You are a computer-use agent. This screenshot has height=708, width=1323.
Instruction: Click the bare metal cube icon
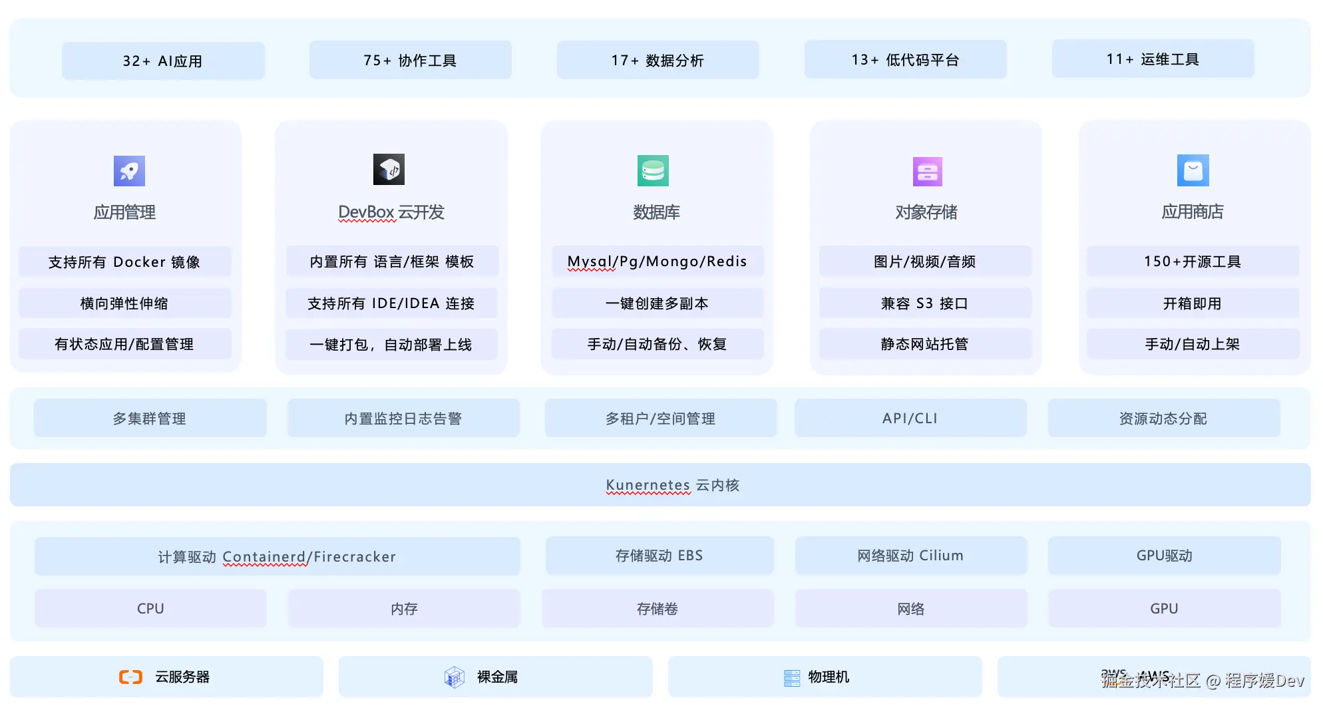coord(455,677)
